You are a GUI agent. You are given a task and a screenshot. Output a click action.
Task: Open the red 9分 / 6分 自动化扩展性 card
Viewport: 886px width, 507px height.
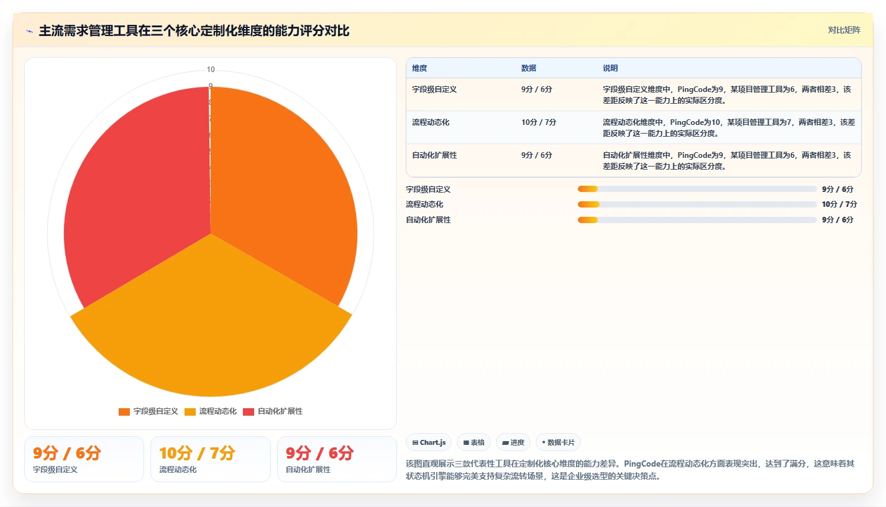coord(337,459)
